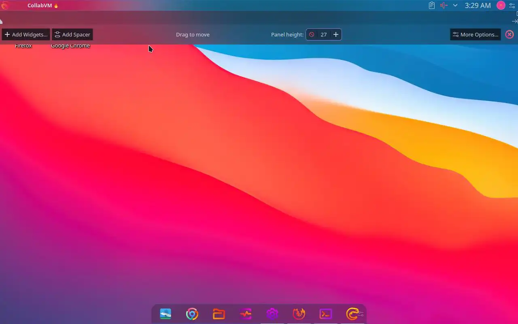Select the Google Chrome desktop shortcut label
This screenshot has width=518, height=324.
coord(70,46)
